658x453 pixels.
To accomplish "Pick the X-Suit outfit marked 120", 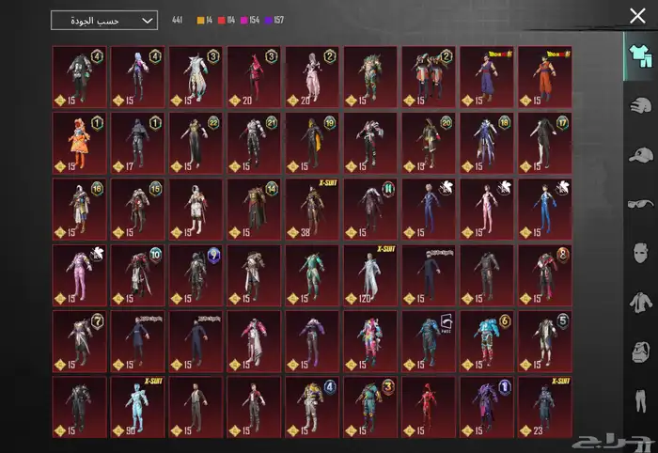I will [x=369, y=274].
